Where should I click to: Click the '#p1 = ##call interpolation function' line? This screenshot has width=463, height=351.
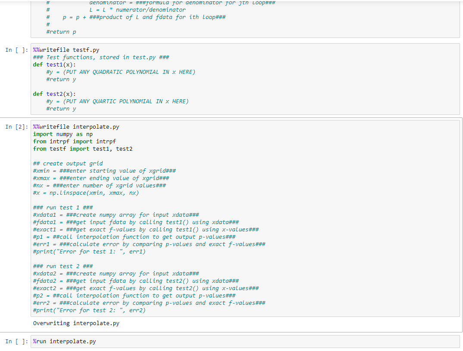tap(135, 237)
